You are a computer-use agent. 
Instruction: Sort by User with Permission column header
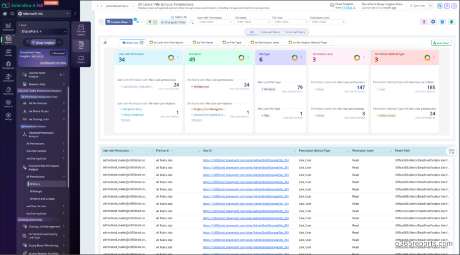coord(116,151)
